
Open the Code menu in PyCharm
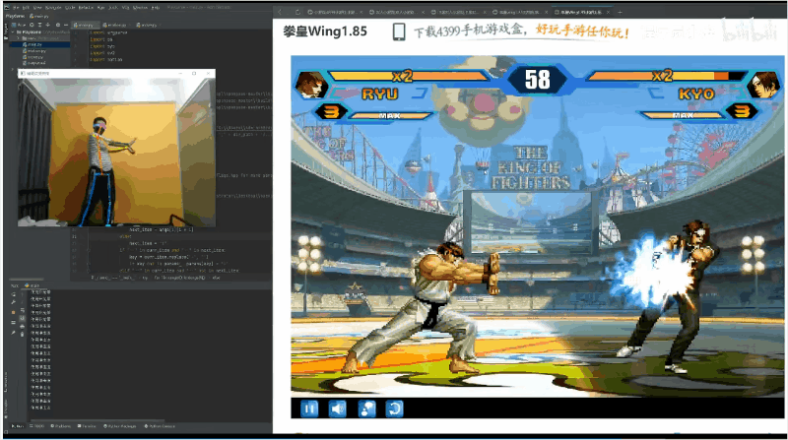pyautogui.click(x=70, y=8)
